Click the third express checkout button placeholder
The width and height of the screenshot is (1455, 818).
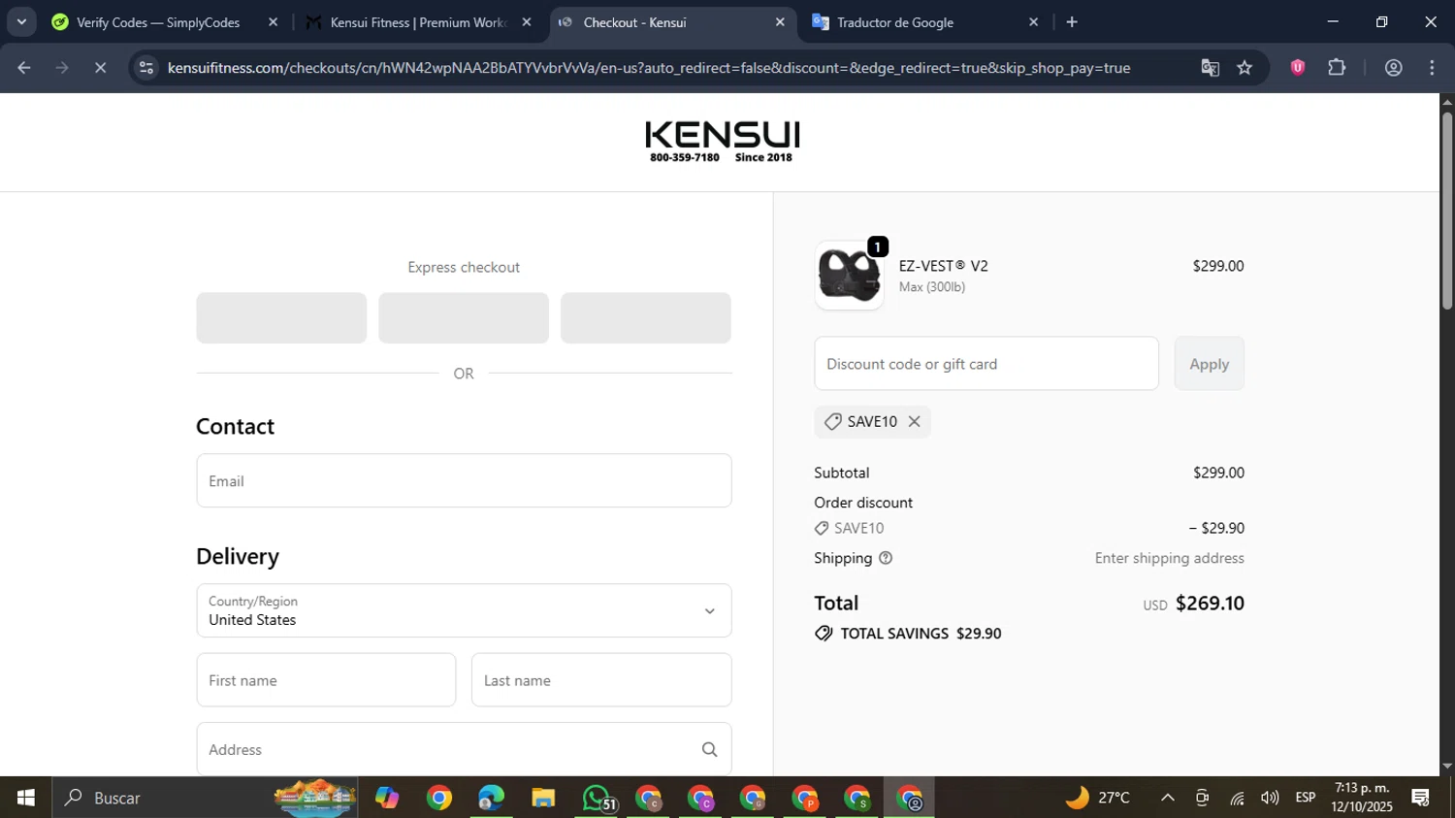(645, 317)
